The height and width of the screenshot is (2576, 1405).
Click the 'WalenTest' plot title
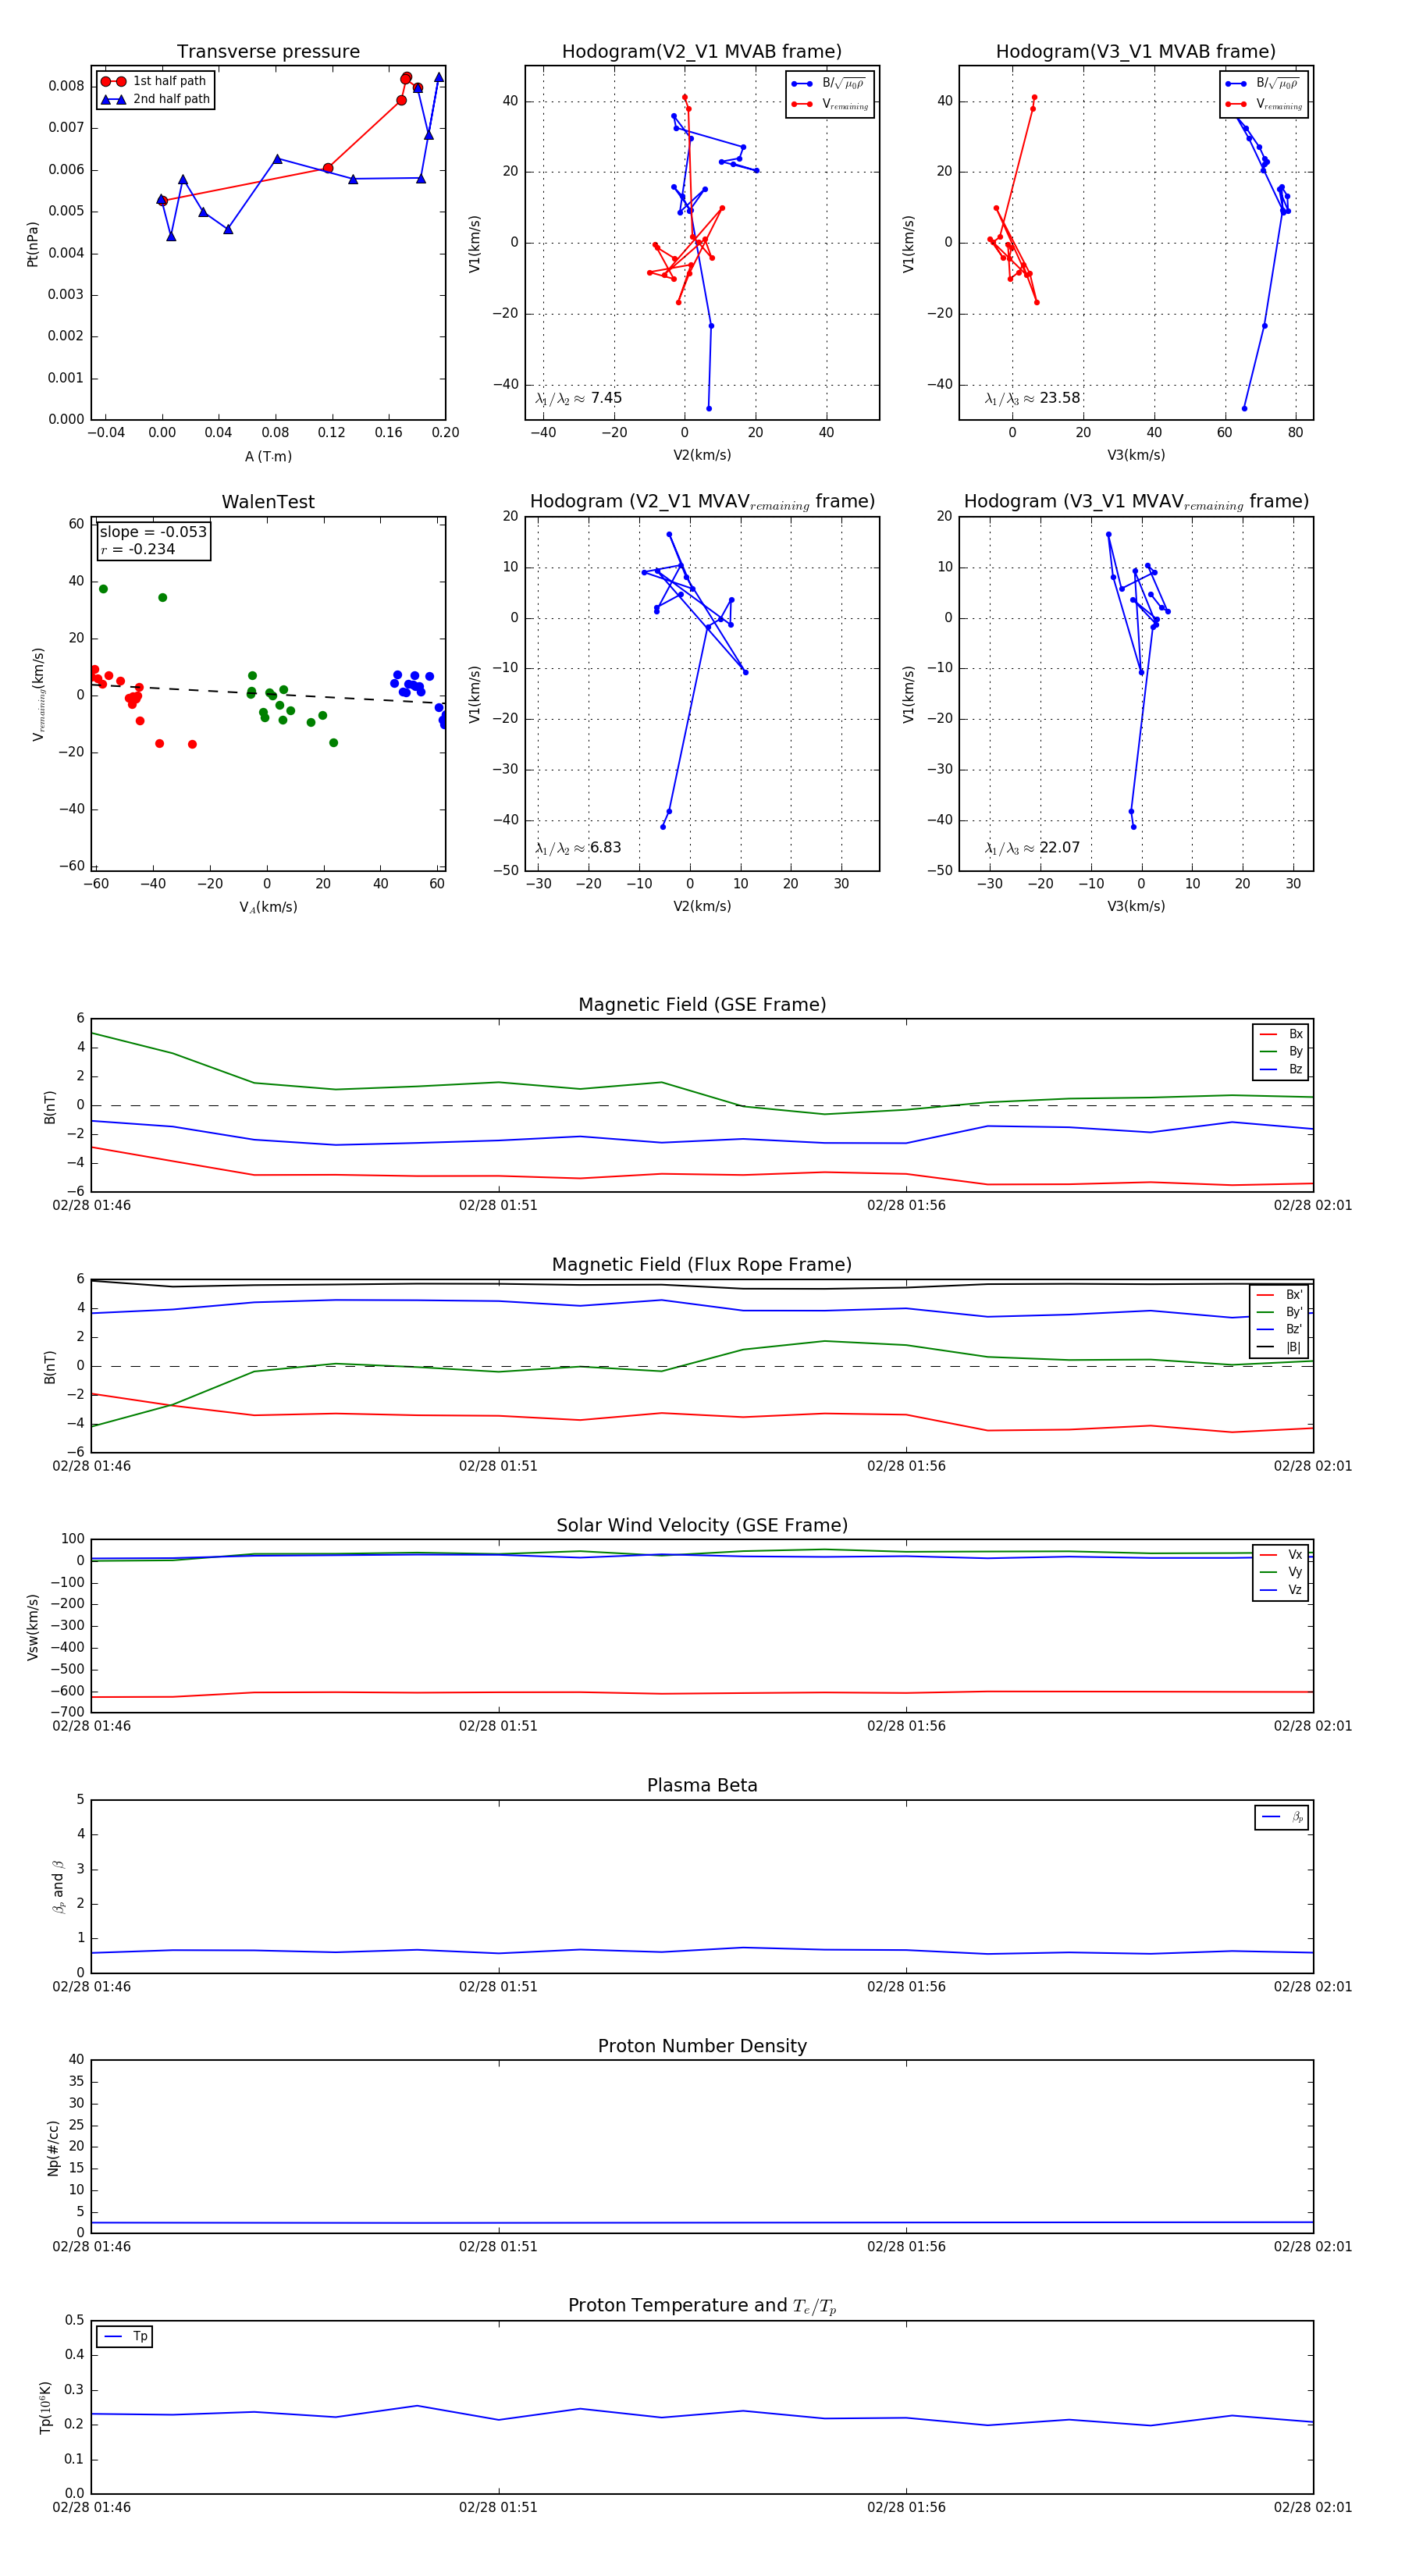point(268,501)
